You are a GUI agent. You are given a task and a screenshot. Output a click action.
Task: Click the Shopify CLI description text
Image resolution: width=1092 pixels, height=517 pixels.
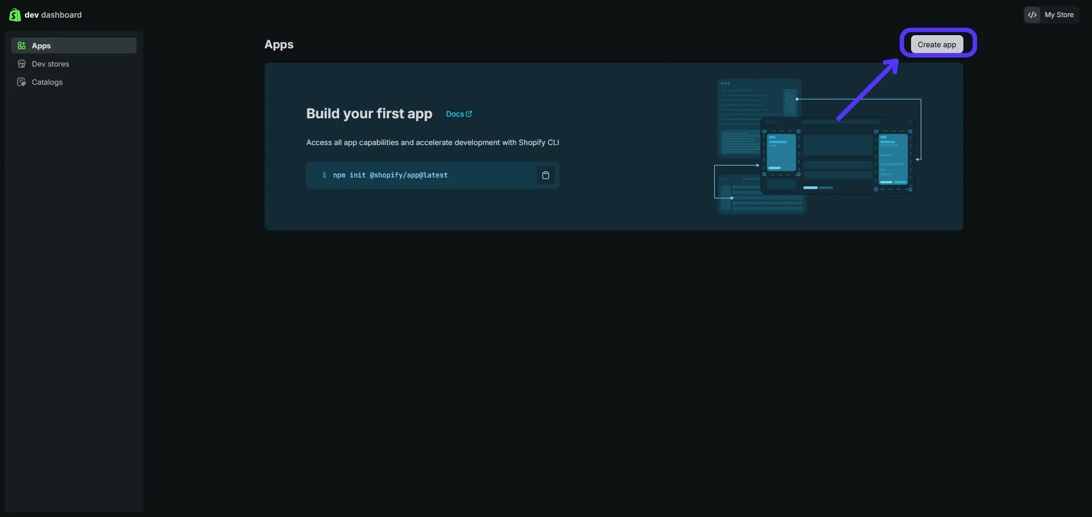click(x=432, y=142)
